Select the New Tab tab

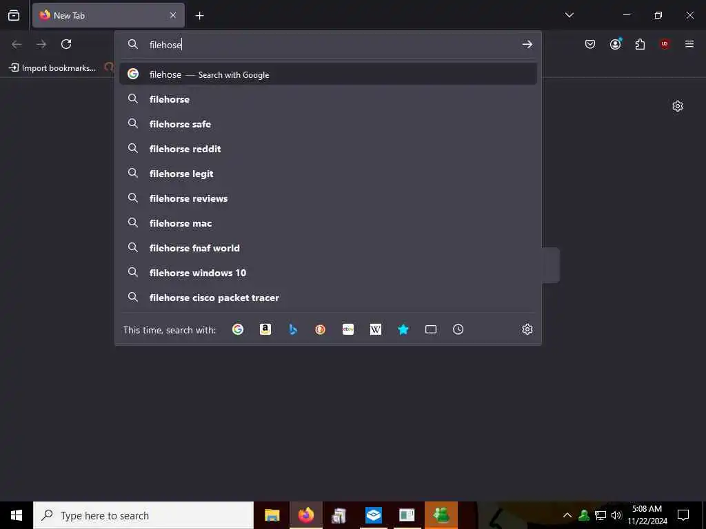click(x=108, y=15)
